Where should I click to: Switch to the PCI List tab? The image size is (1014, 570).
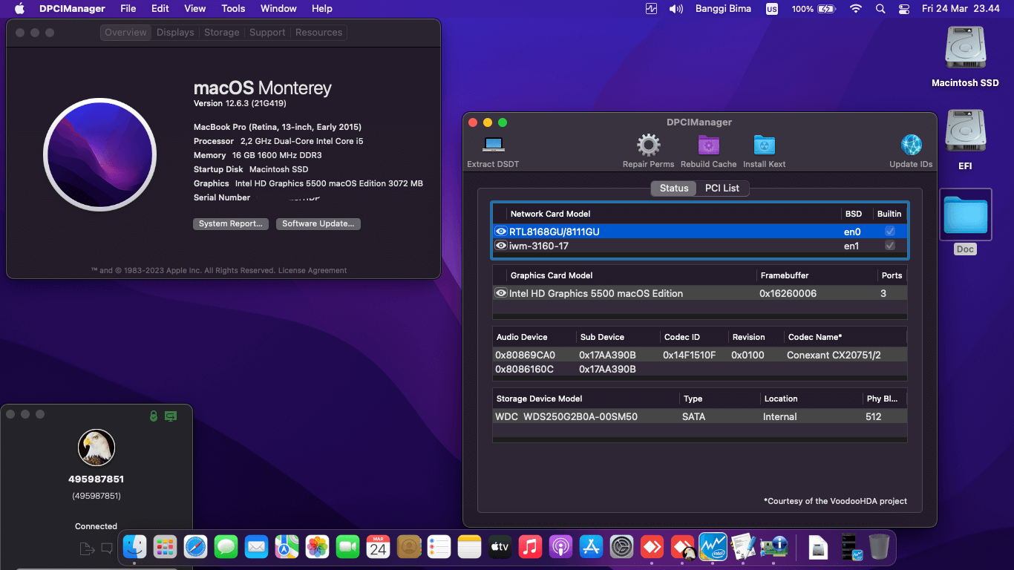[722, 188]
